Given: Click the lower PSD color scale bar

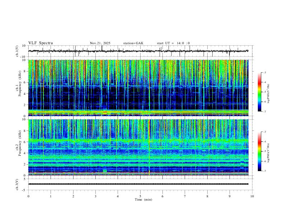Looking at the screenshot, I should click(260, 151).
